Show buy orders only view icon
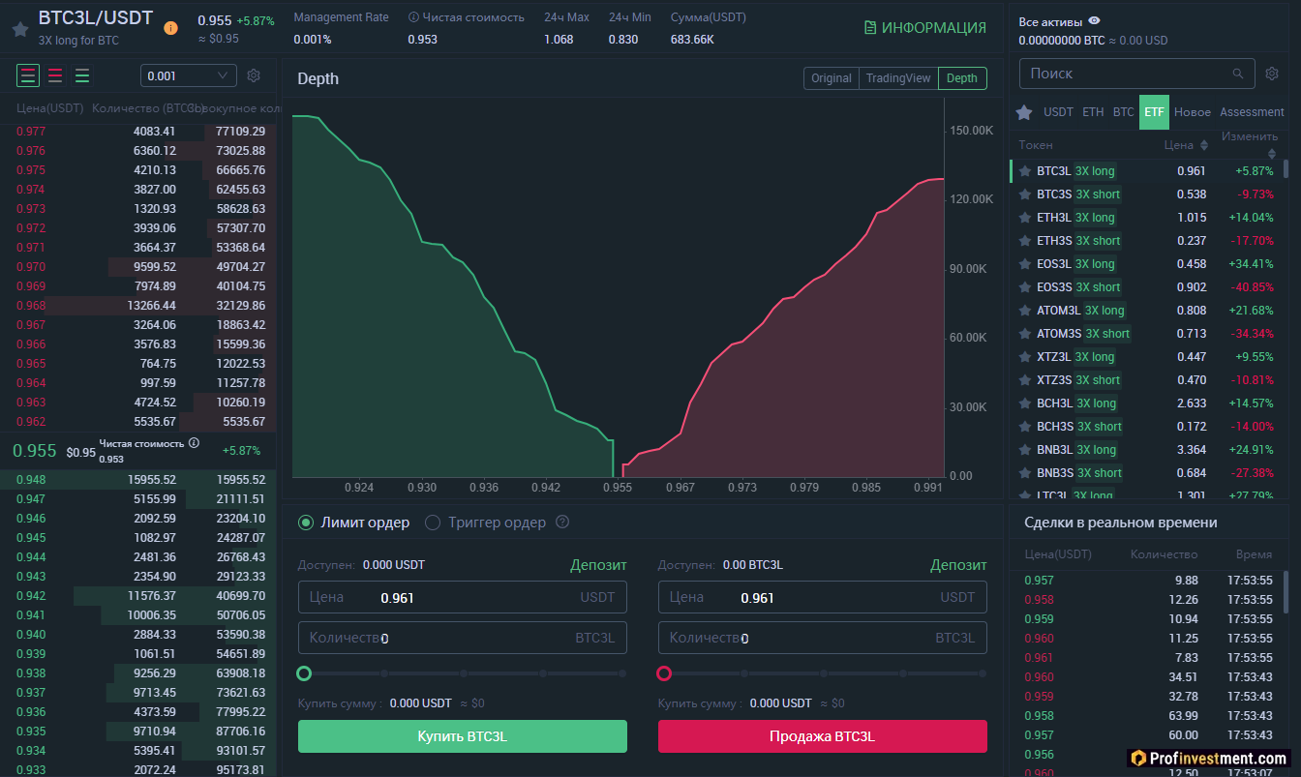The image size is (1301, 777). pyautogui.click(x=82, y=75)
